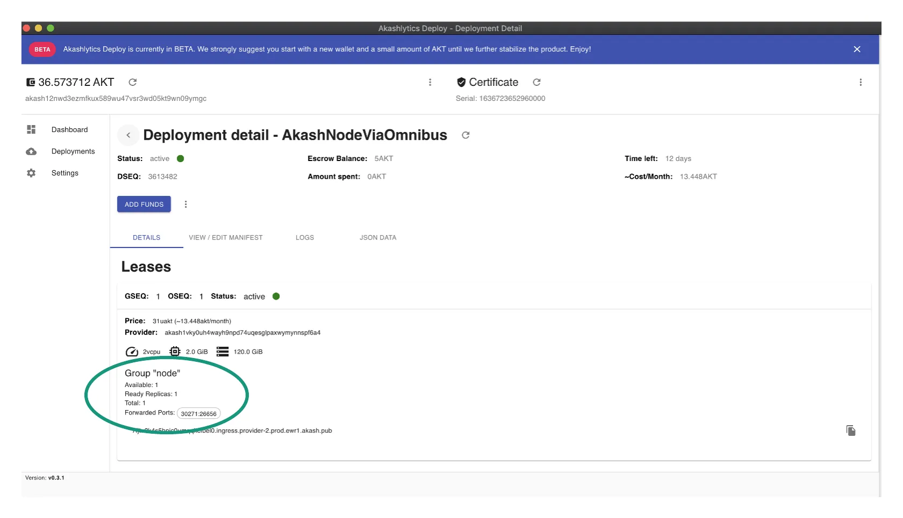
Task: Click the Settings gear icon
Action: tap(31, 173)
